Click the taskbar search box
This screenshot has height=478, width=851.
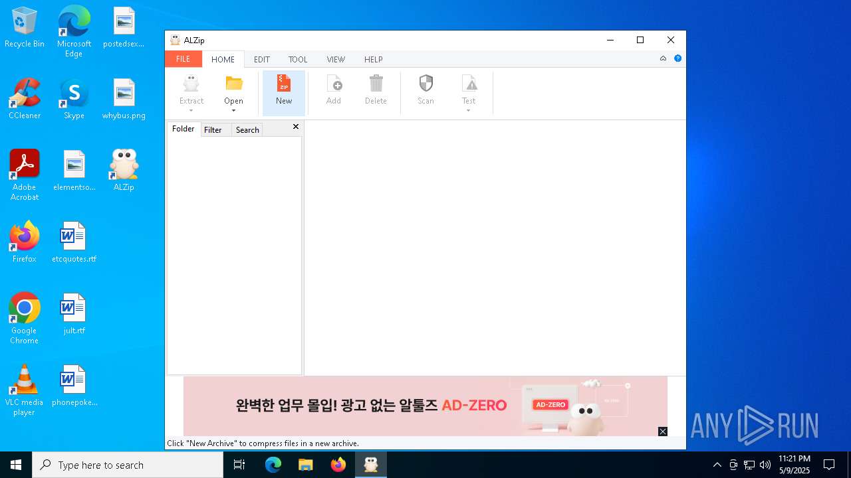(128, 465)
